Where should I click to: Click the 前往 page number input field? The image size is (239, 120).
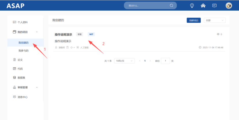(165, 61)
